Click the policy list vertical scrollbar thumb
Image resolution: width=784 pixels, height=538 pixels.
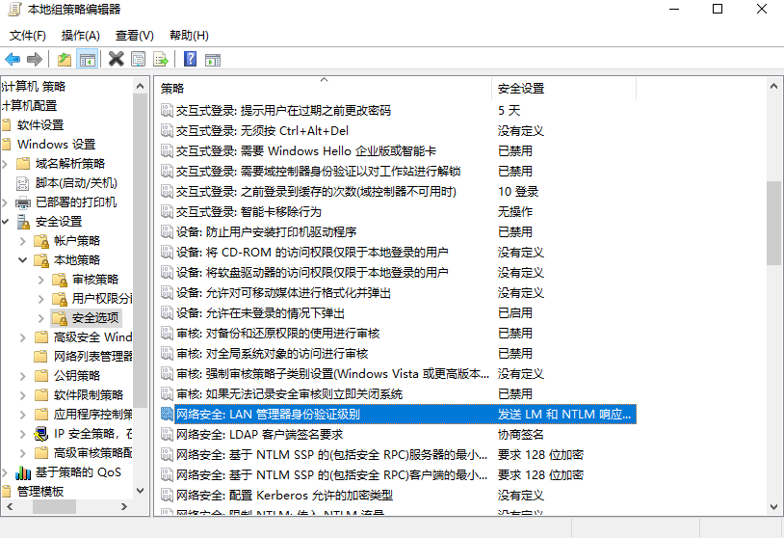[x=773, y=222]
